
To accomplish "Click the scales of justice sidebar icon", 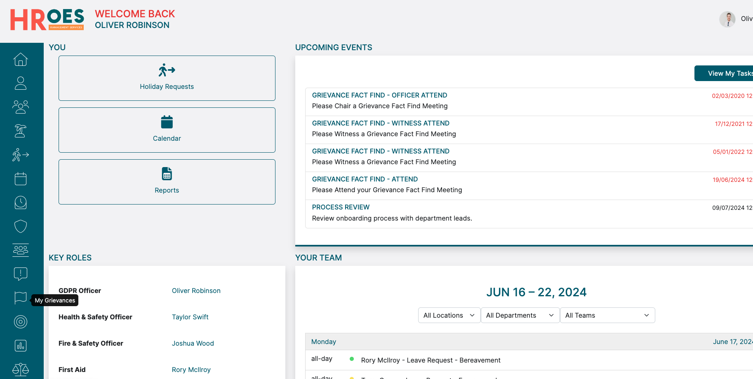I will (x=21, y=370).
